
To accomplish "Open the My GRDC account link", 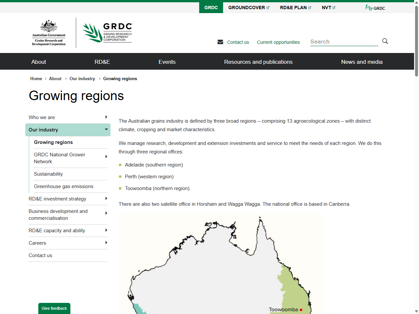I will (375, 8).
